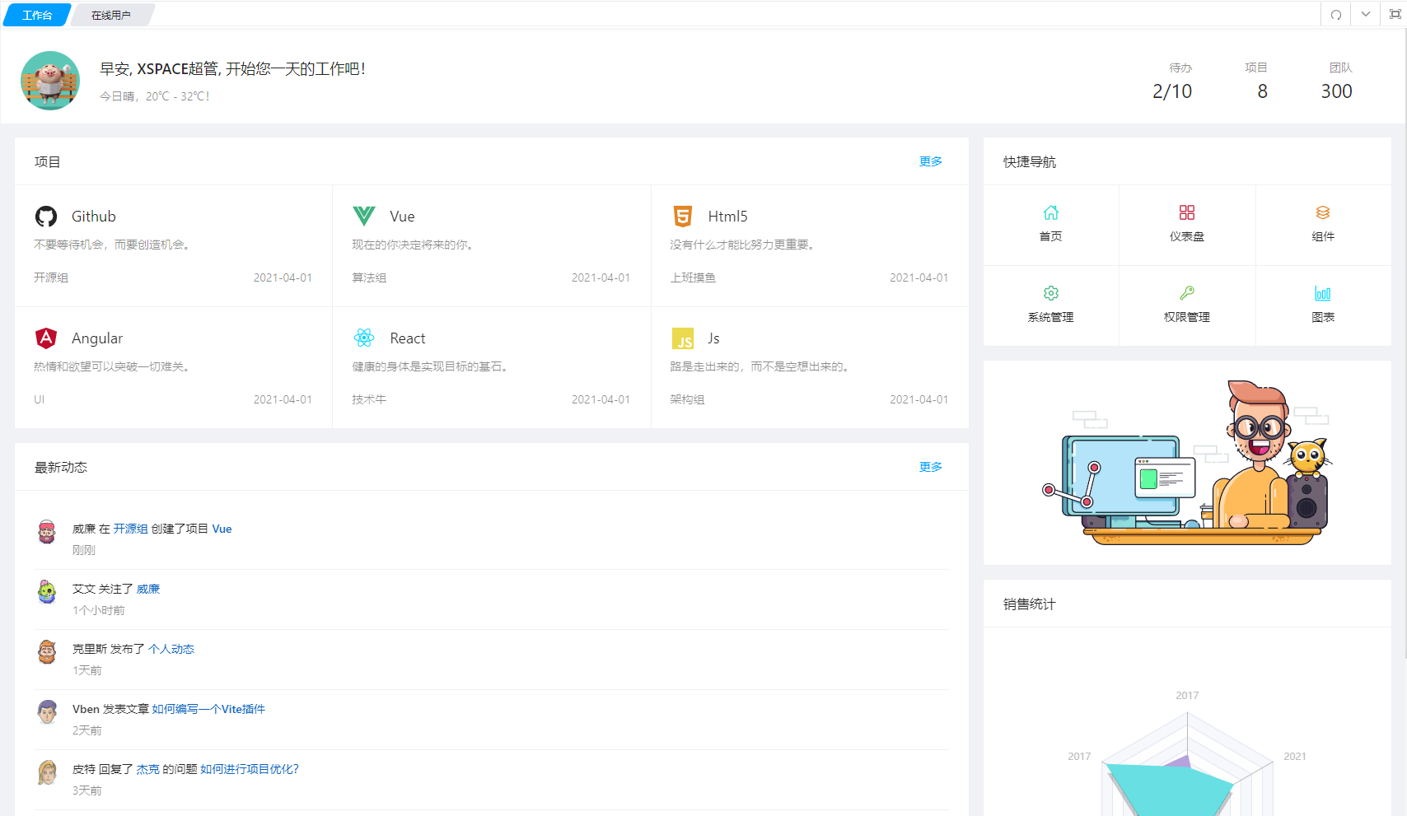Image resolution: width=1407 pixels, height=816 pixels.
Task: Click the Github project title
Action: coord(94,217)
